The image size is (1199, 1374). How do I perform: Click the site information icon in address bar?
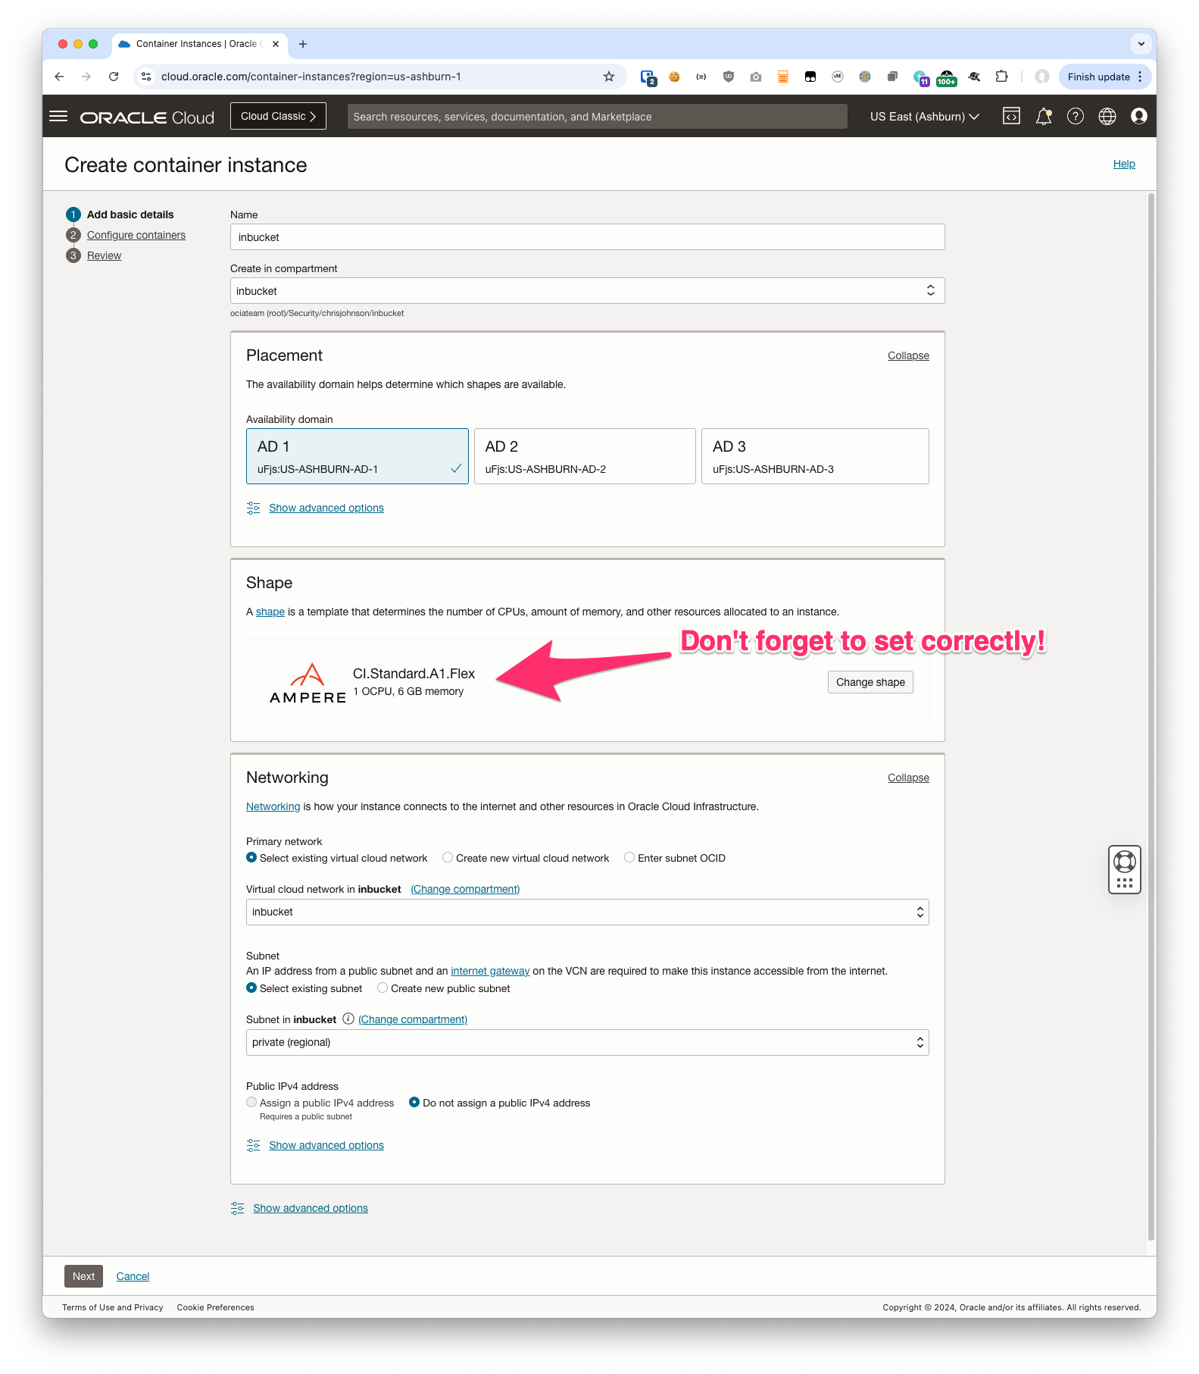(147, 77)
